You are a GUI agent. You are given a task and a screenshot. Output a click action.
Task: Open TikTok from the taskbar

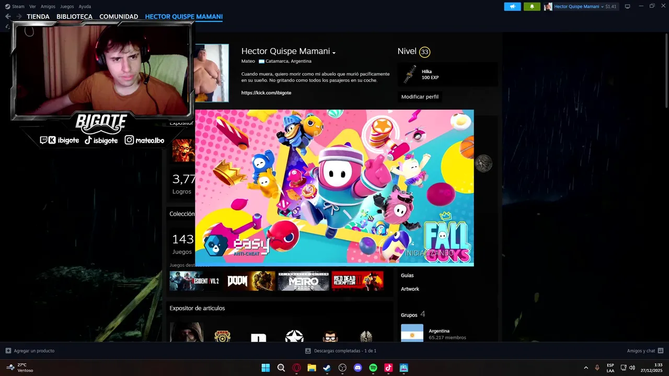click(x=388, y=368)
